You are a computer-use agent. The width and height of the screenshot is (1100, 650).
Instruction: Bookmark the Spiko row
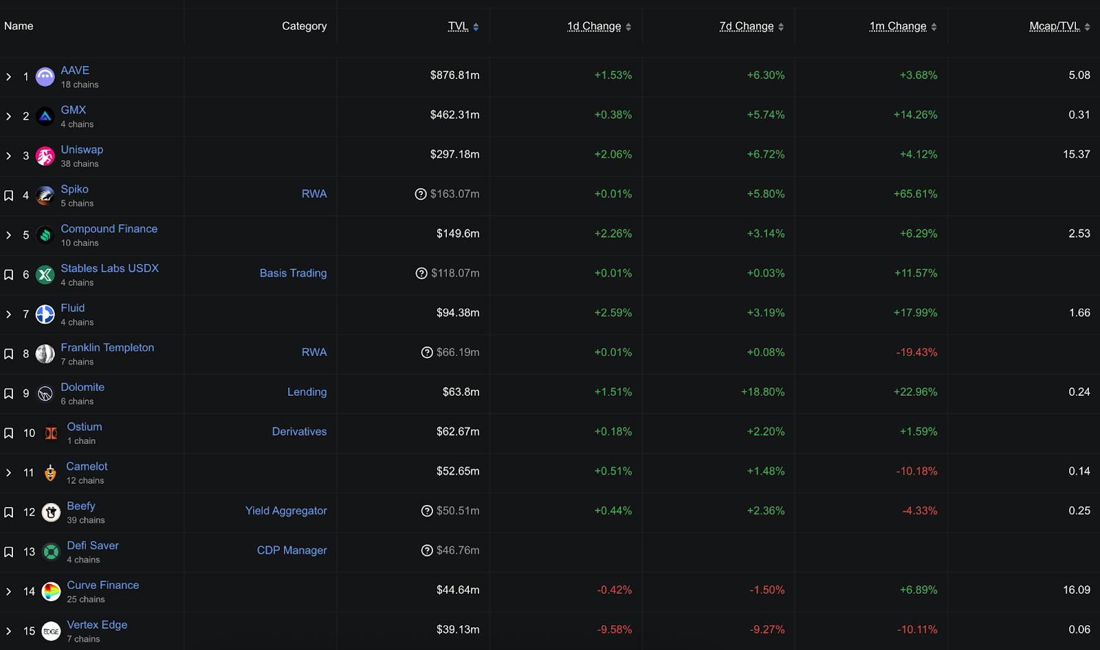coord(9,196)
